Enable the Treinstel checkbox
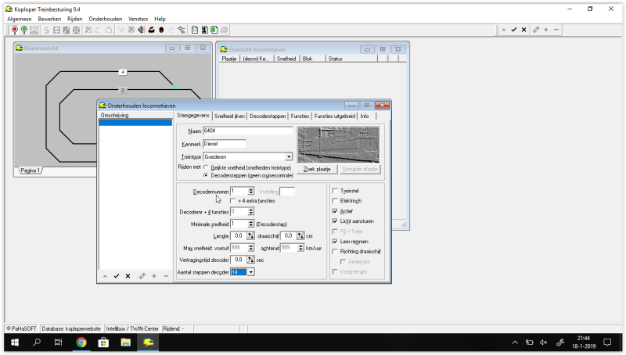 (x=336, y=191)
